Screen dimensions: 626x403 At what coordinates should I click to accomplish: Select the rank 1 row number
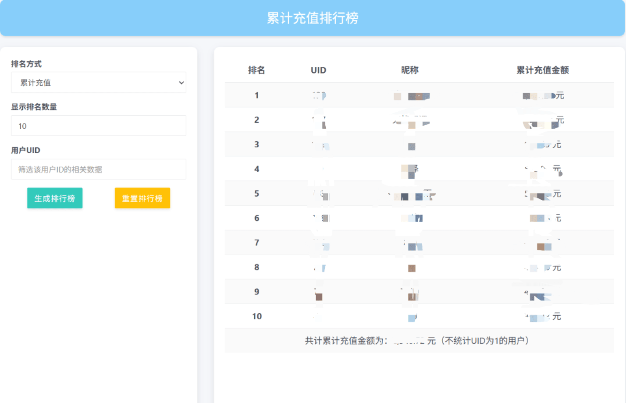coord(257,95)
